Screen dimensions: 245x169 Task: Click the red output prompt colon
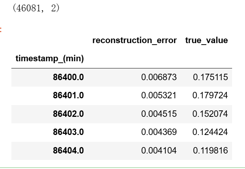point(1,30)
